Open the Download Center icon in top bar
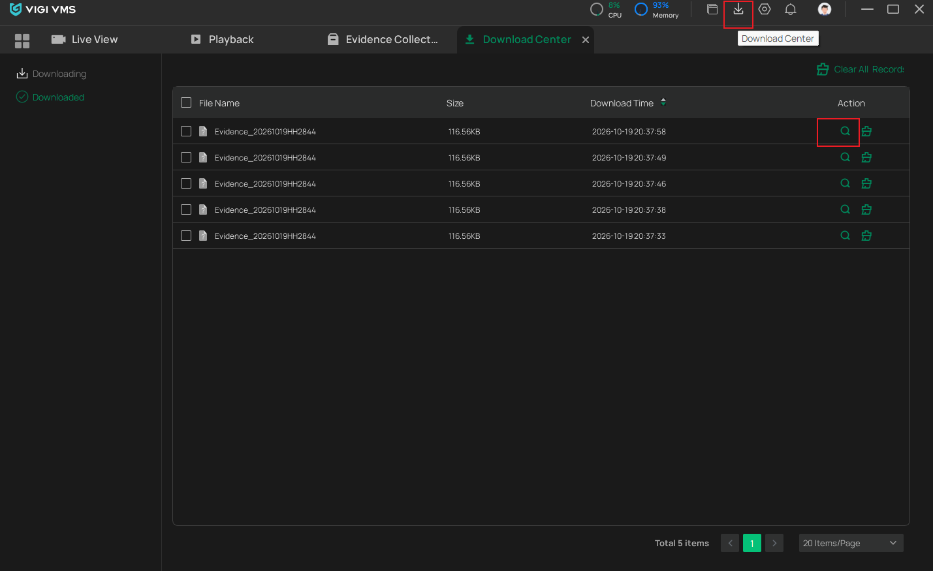Screen dimensions: 933x571 pos(738,9)
